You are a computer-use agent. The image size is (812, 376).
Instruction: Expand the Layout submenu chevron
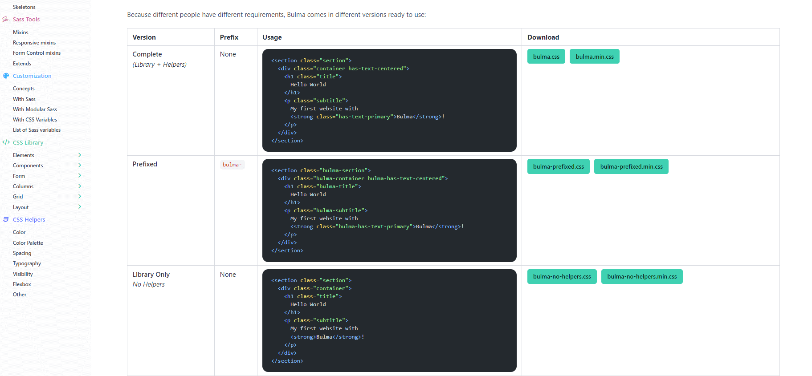80,207
